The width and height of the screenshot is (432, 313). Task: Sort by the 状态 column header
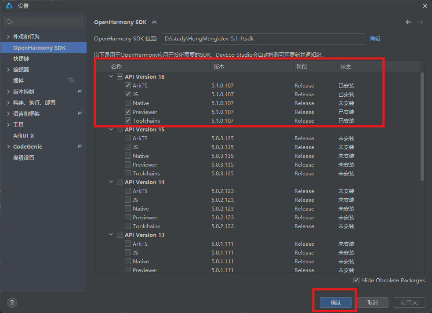379,67
